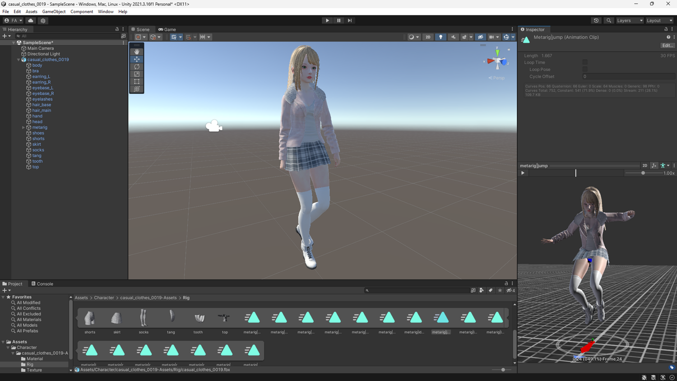
Task: Expand the metarig tree item
Action: point(23,127)
